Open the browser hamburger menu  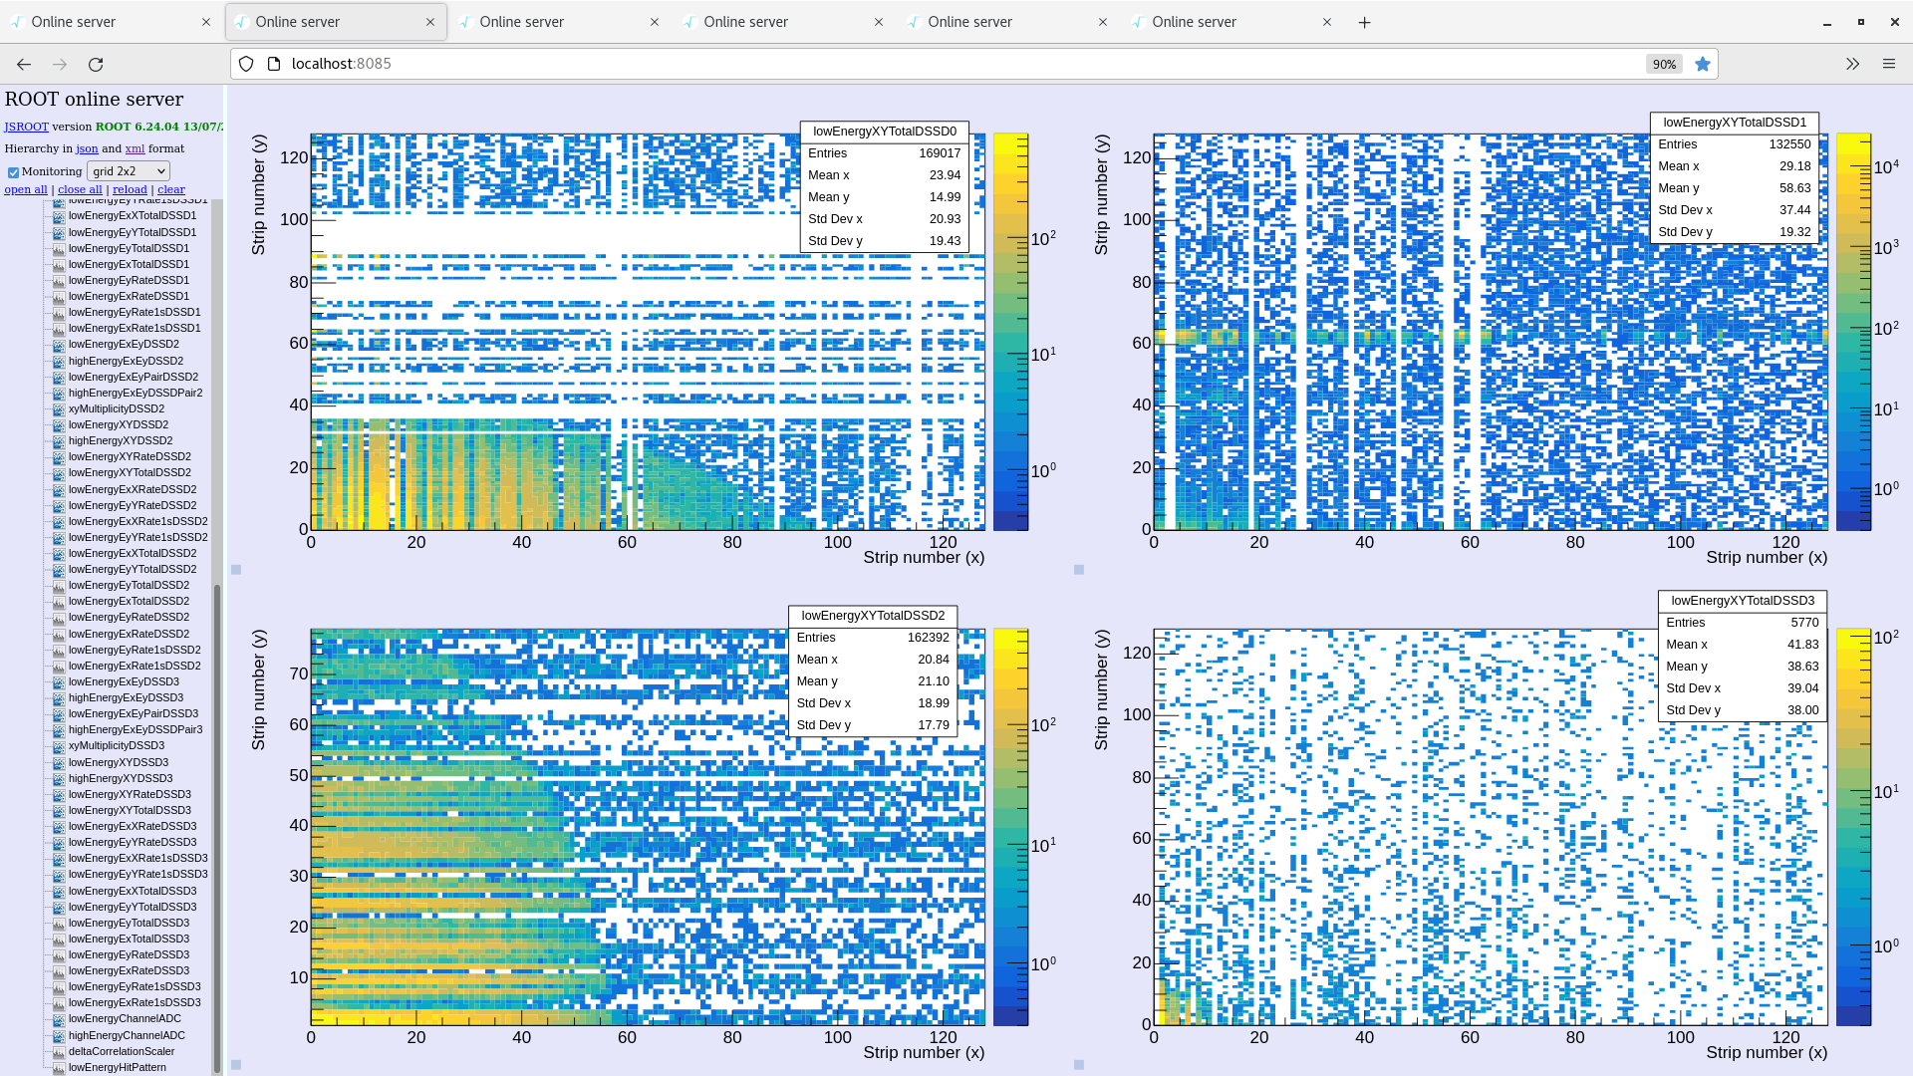1889,63
